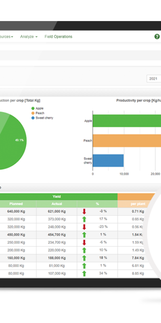
Task: Select the 250,000 Kg planned cell
Action: 16,242
